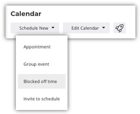Click the caret arrow beside Edit Calendar
Screen dimensions: 140x114
tap(103, 28)
